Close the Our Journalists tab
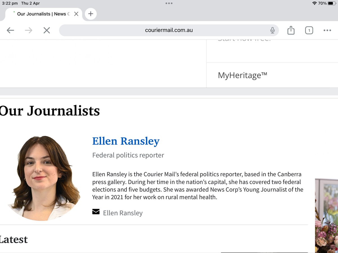This screenshot has width=338, height=253. (x=76, y=14)
